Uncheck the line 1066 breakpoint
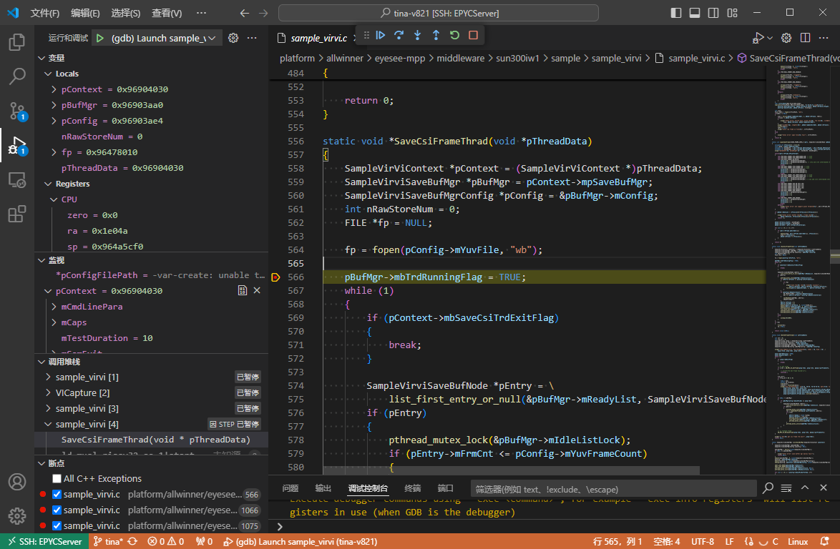840x549 pixels. pyautogui.click(x=57, y=510)
